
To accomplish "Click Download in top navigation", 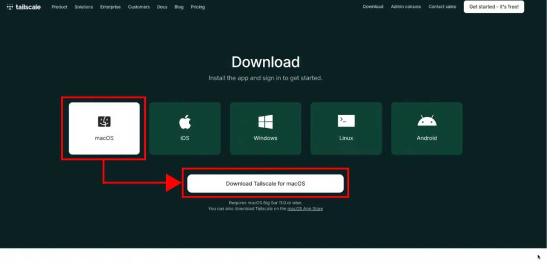I will [373, 6].
